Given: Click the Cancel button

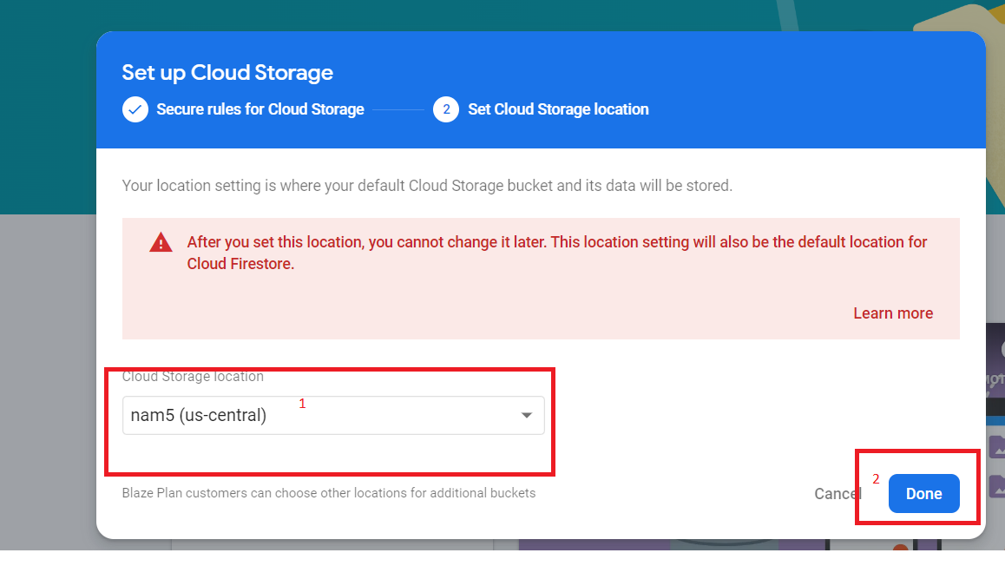Looking at the screenshot, I should coord(836,493).
